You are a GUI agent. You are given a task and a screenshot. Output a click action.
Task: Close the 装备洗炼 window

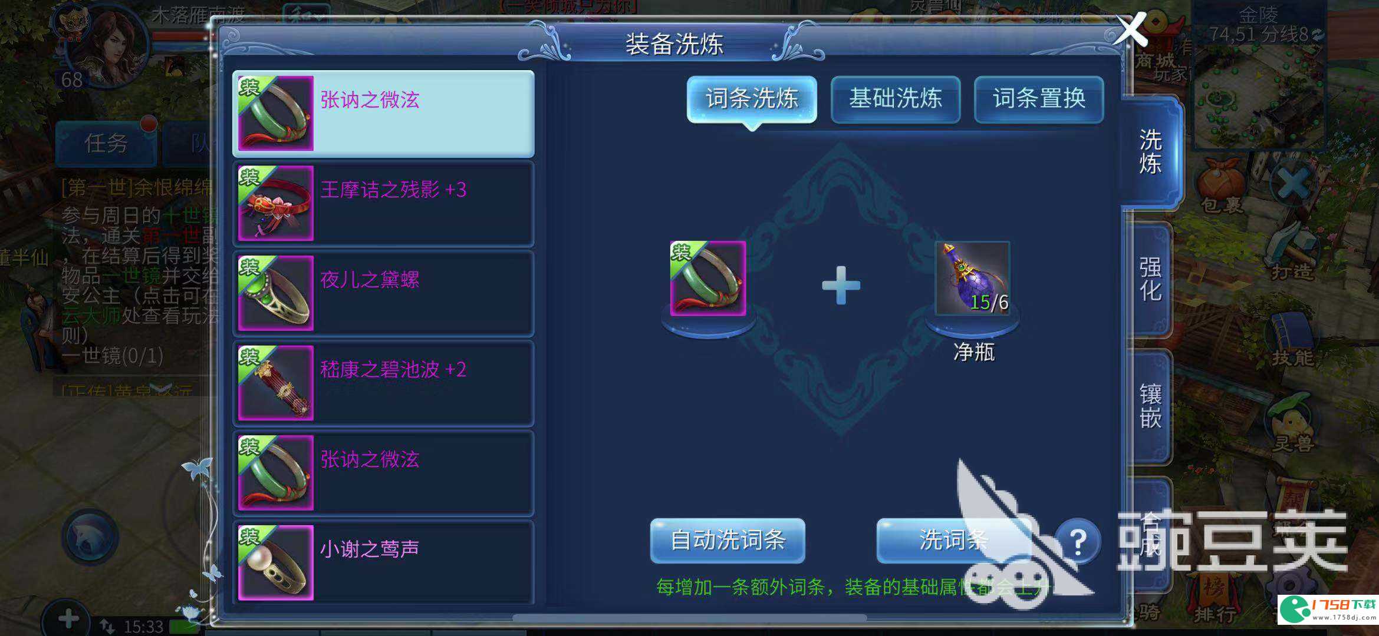tap(1130, 29)
